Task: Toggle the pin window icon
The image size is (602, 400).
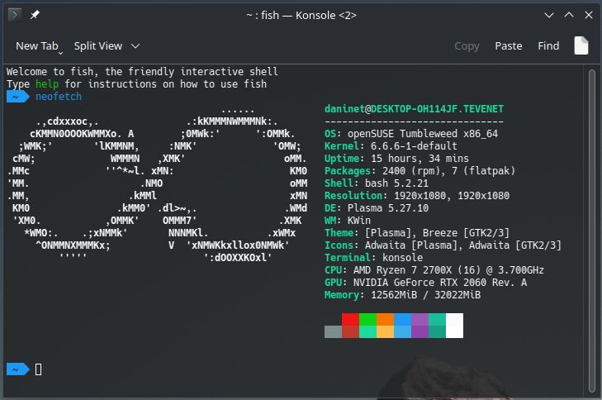Action: point(35,15)
